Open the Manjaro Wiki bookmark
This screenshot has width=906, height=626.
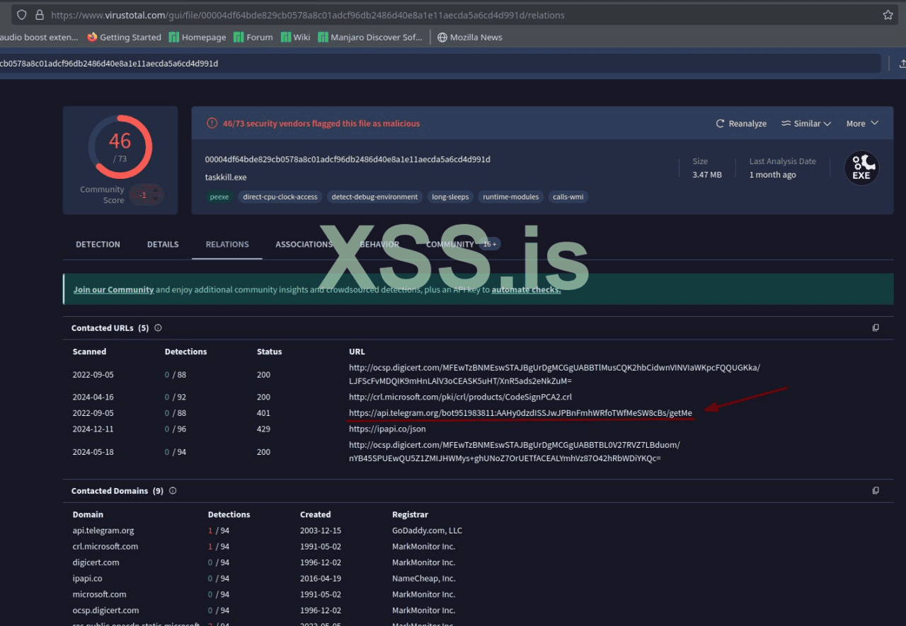click(295, 37)
